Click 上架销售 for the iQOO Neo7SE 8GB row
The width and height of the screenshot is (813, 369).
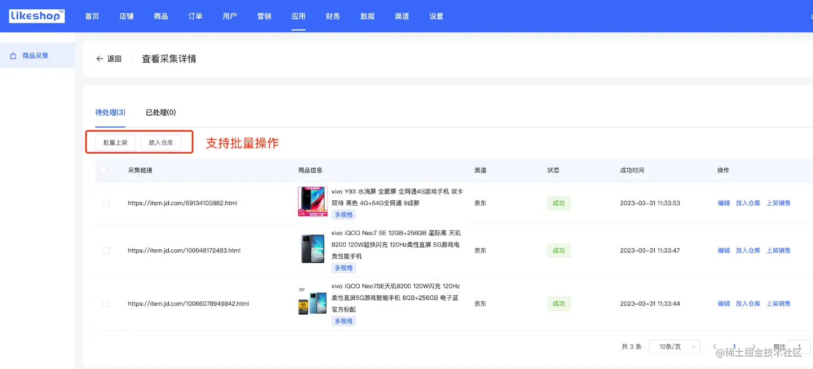[778, 303]
